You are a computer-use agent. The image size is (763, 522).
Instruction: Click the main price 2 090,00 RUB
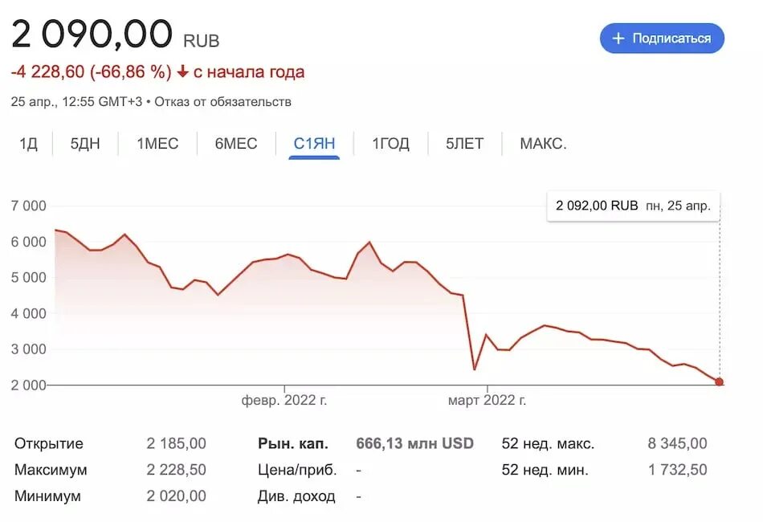116,34
